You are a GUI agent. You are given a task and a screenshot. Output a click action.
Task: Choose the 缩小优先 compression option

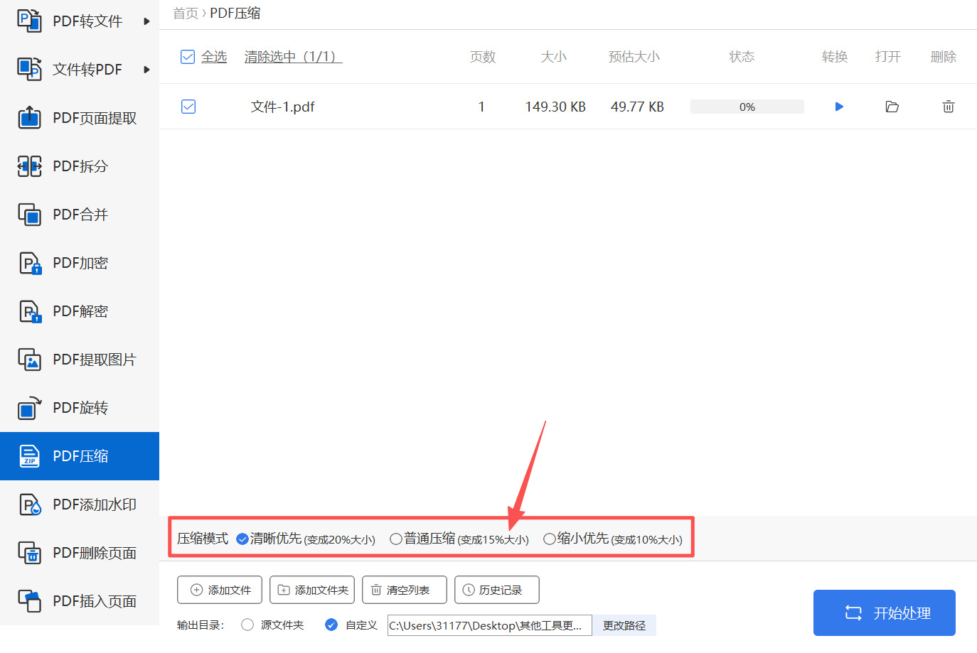click(549, 539)
